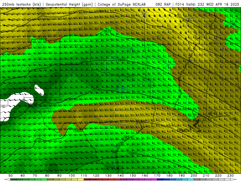This screenshot has width=241, height=181.
Task: Click the 130 label on the color scale
Action: point(108,176)
